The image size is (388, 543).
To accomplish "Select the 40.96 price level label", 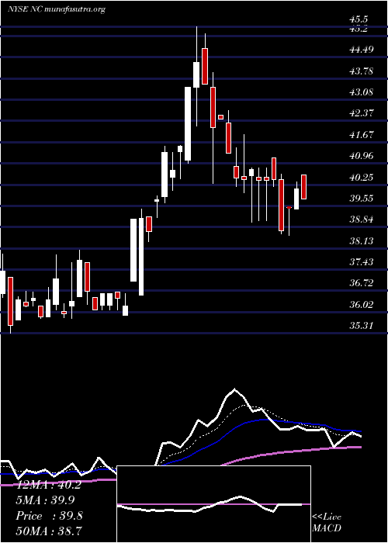I will 362,156.
